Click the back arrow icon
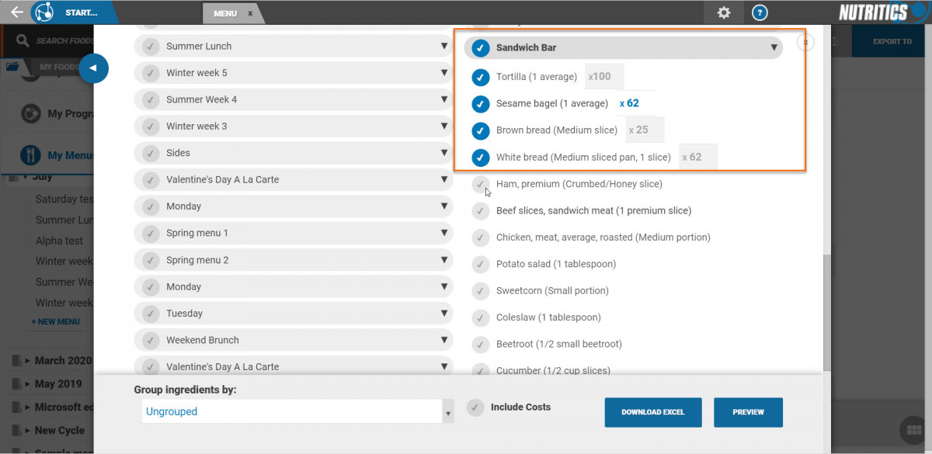932x454 pixels. click(16, 12)
